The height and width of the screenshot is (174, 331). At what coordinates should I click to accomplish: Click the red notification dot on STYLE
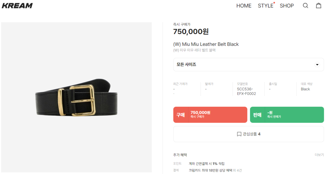(274, 3)
